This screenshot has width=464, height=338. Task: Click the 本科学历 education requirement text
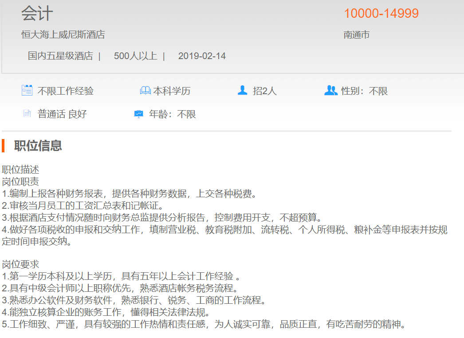coord(172,91)
